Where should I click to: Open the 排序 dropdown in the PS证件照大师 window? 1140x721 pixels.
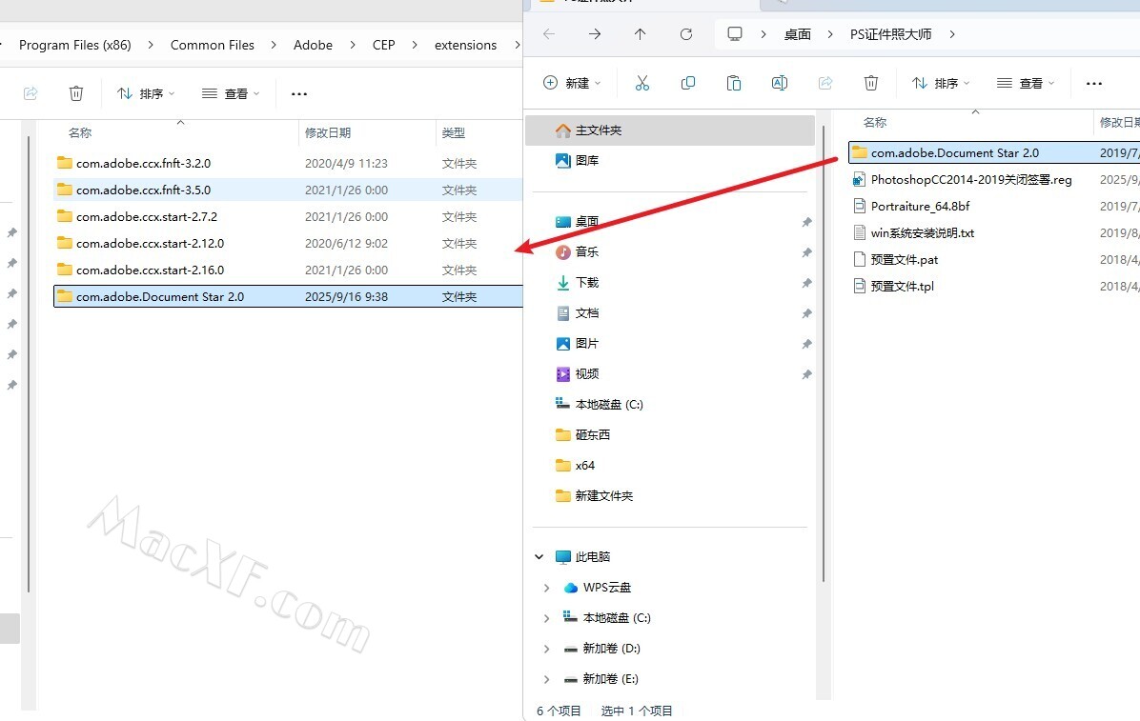[941, 83]
